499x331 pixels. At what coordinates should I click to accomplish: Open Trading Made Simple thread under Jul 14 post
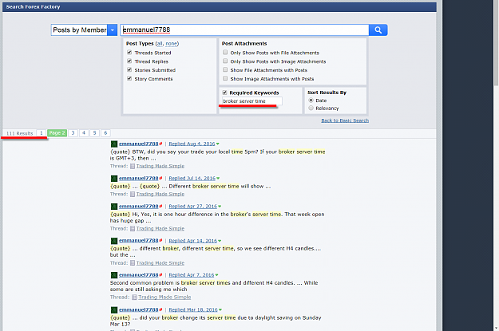160,194
